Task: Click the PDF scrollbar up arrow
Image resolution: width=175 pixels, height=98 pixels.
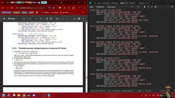Action: point(87,23)
